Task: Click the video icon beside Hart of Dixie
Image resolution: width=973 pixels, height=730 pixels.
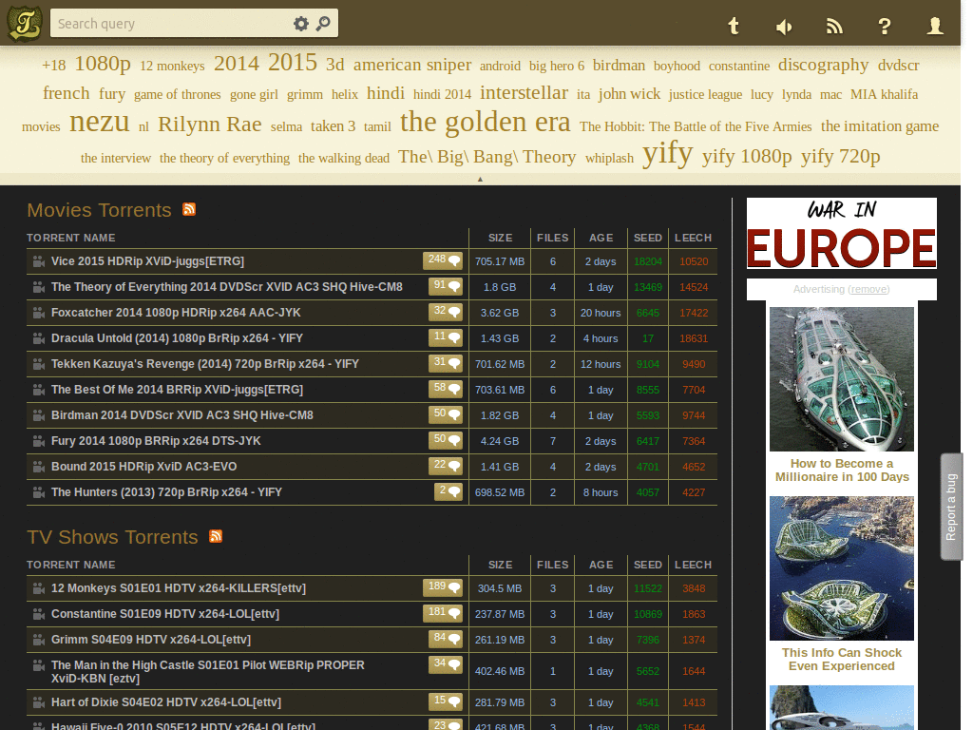Action: [38, 702]
